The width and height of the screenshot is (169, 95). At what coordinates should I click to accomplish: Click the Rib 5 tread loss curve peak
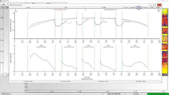34,53
